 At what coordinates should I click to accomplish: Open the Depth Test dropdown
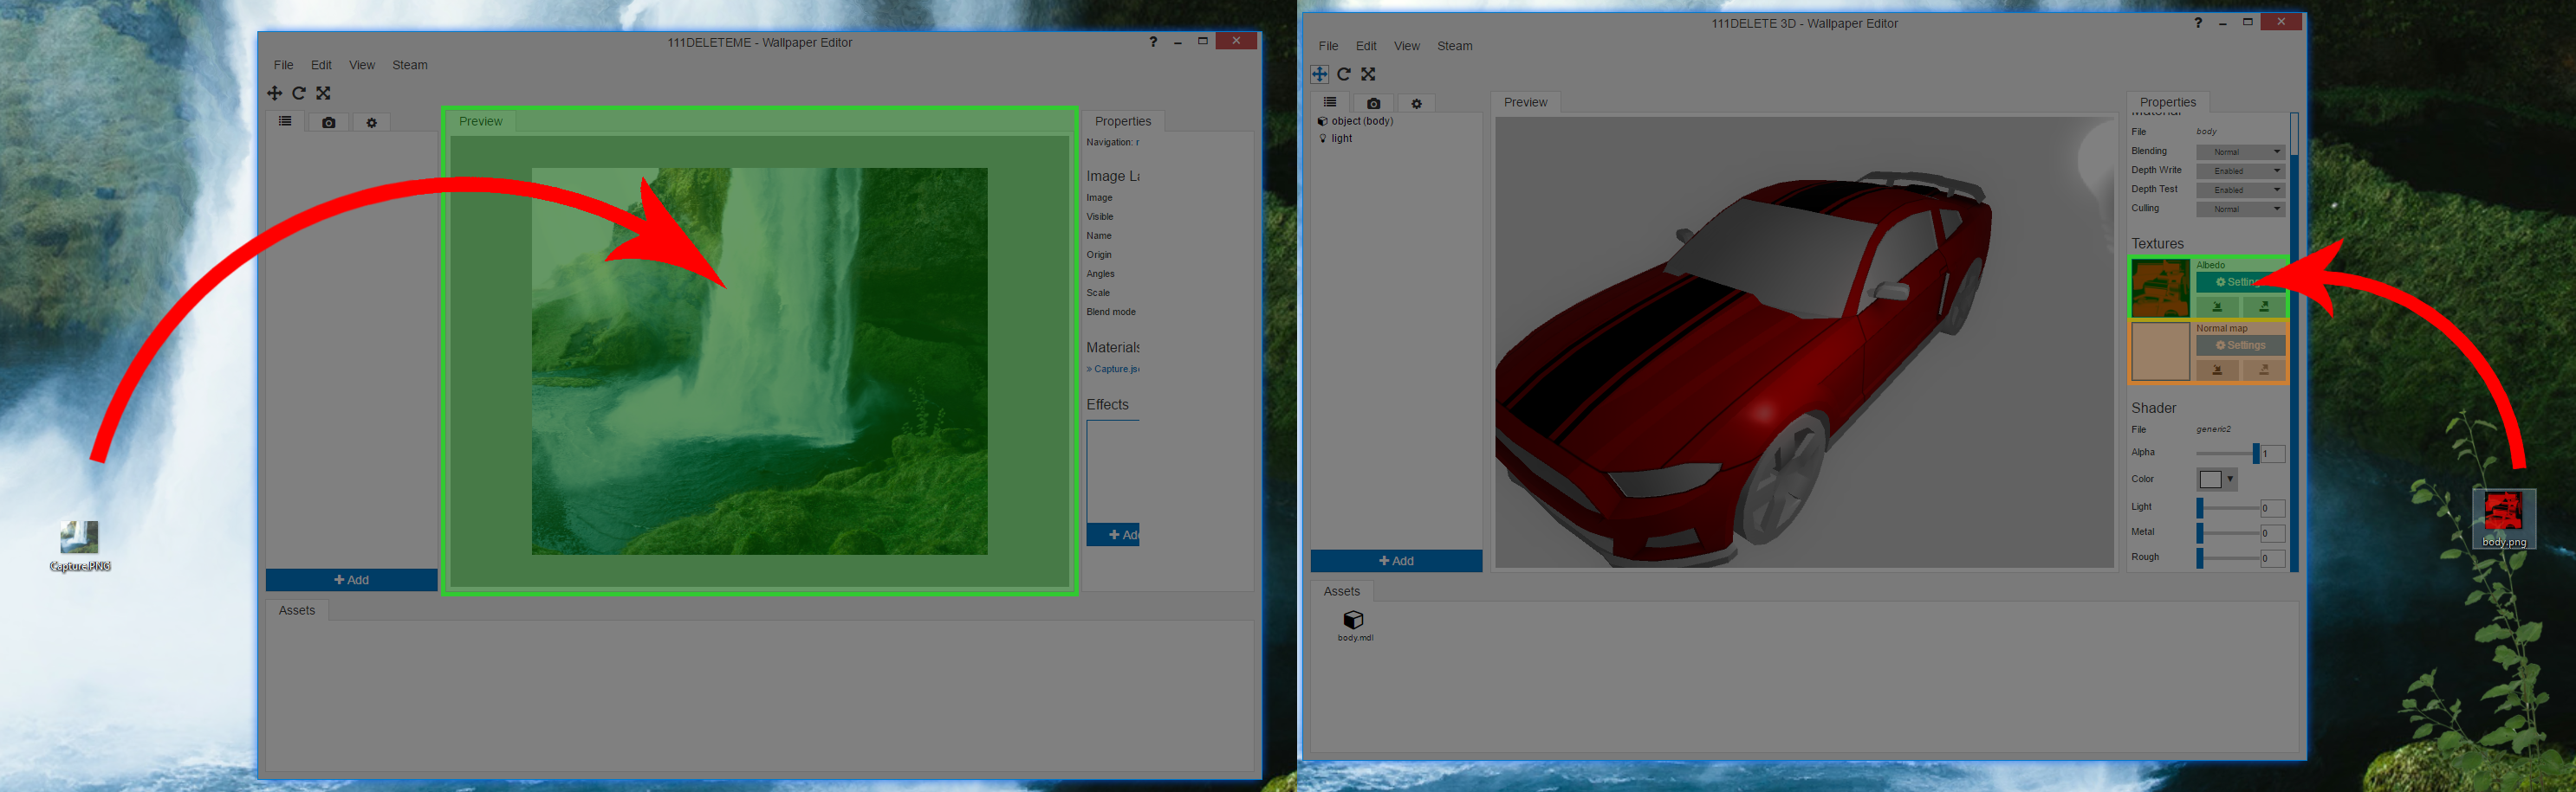pyautogui.click(x=2240, y=190)
